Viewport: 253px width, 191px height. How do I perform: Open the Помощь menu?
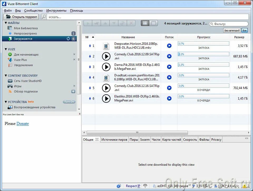tap(76, 11)
